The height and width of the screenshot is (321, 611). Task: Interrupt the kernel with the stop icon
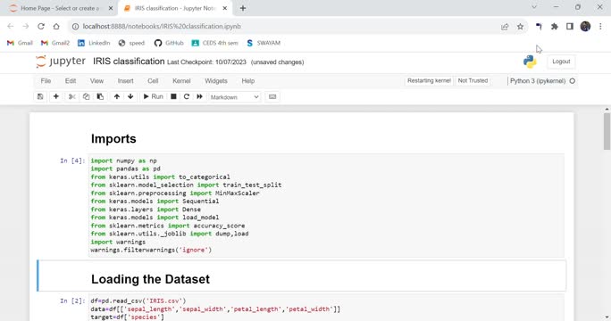[173, 96]
